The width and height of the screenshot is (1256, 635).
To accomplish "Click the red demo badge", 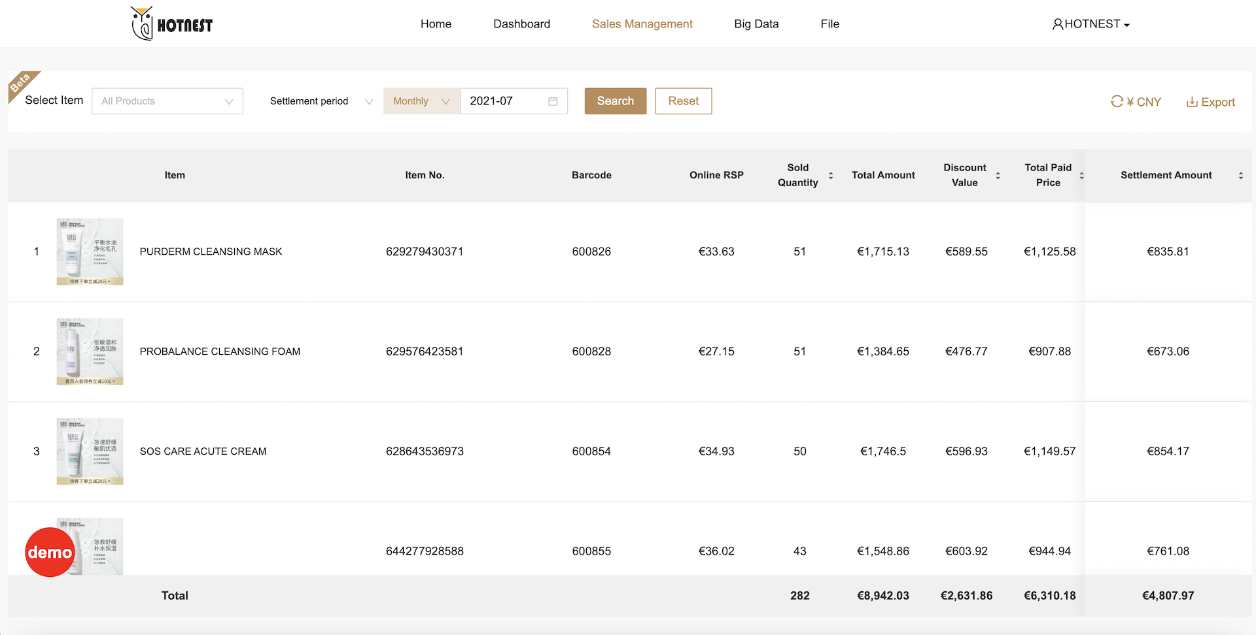I will (50, 552).
